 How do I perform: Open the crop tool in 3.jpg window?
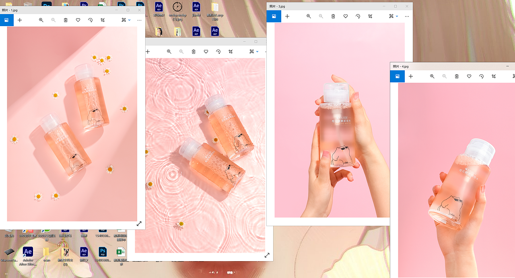coord(370,16)
